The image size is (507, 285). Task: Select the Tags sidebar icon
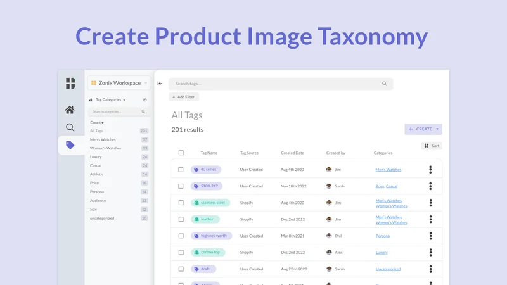click(x=70, y=145)
